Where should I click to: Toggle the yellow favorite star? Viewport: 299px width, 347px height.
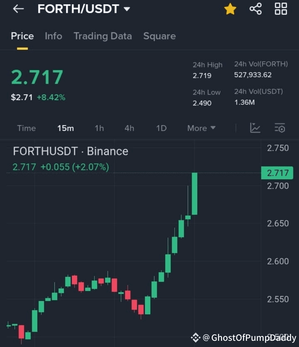click(x=230, y=9)
